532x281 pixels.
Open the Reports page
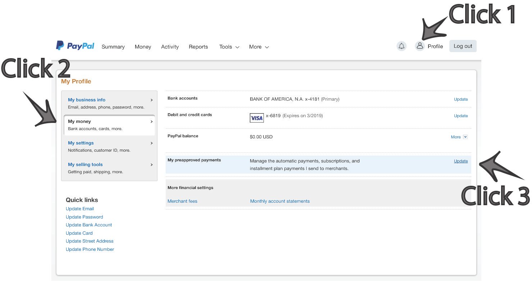click(198, 47)
